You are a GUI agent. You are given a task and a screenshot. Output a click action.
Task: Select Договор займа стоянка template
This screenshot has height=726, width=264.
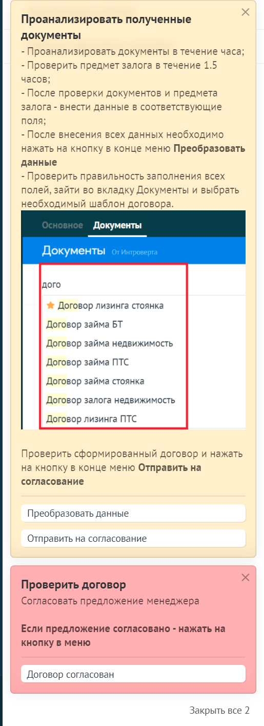click(95, 381)
